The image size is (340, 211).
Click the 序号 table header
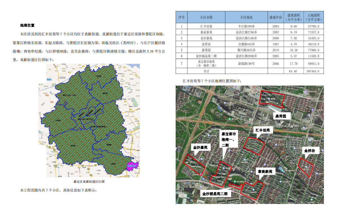182,17
